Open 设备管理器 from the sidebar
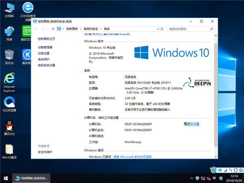 click(45, 47)
